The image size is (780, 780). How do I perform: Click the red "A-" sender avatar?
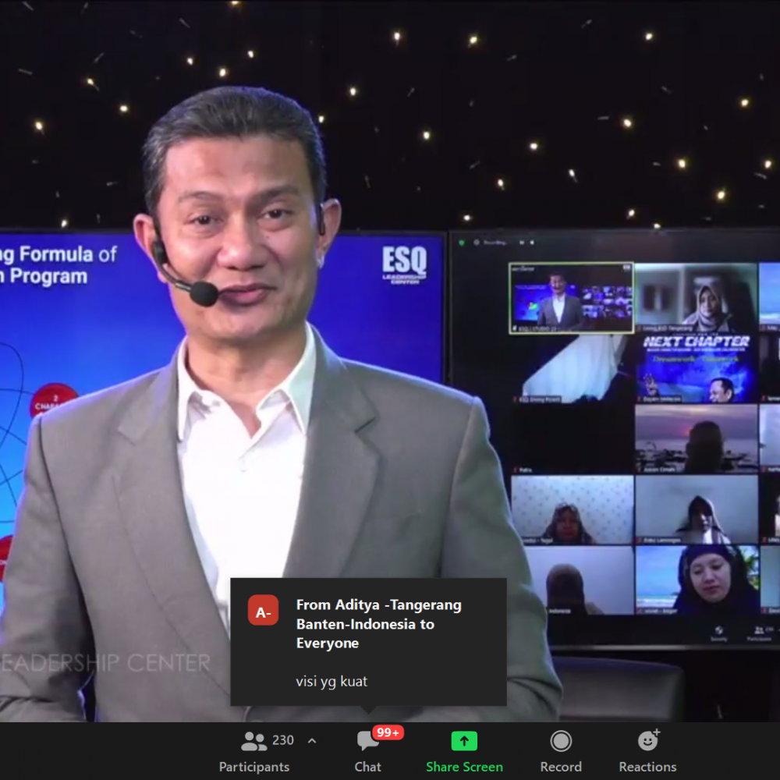[263, 610]
